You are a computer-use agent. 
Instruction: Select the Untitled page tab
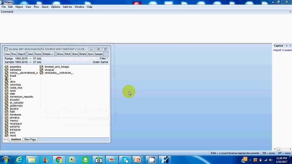click(16, 139)
